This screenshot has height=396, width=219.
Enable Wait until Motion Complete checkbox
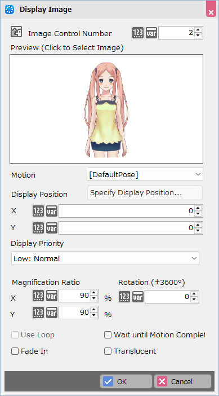tap(108, 335)
